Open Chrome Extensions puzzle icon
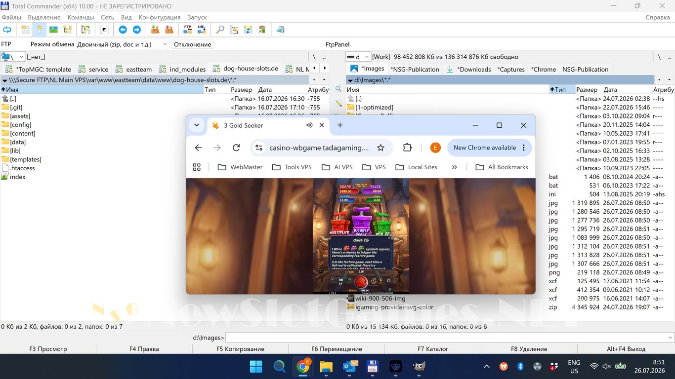This screenshot has height=379, width=675. pos(407,148)
